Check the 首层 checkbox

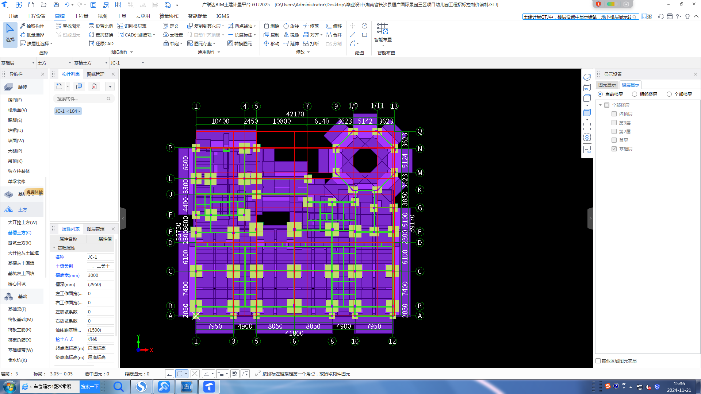click(614, 140)
